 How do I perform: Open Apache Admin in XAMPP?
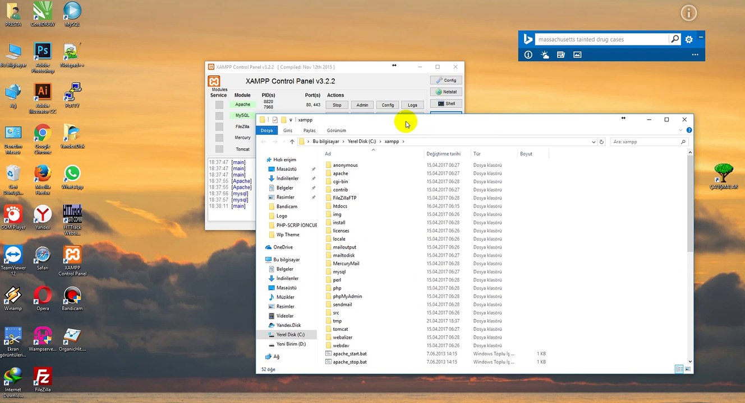(x=362, y=105)
